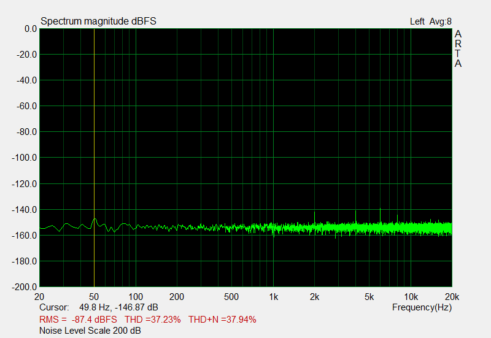Click the '-140.0' y-axis label
This screenshot has height=338, width=491.
25,209
